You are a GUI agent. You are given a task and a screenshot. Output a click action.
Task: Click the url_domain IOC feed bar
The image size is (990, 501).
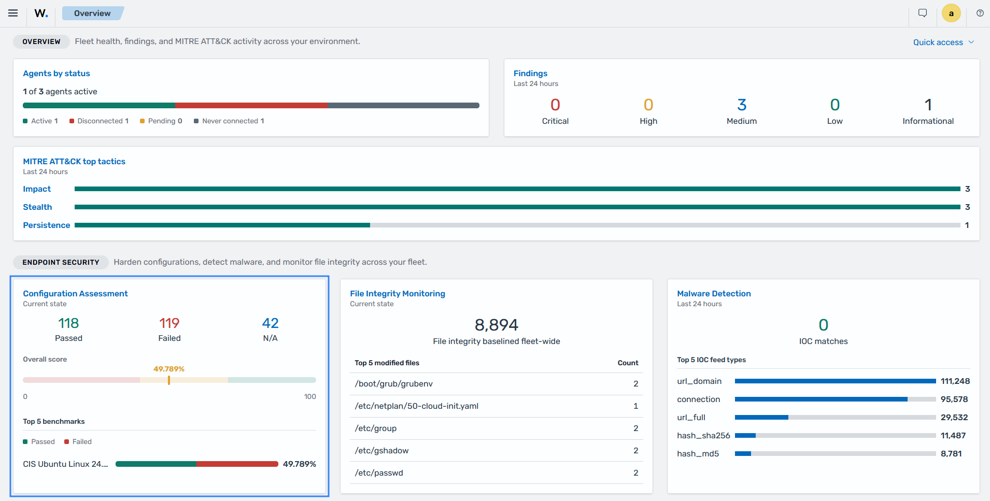tap(836, 381)
